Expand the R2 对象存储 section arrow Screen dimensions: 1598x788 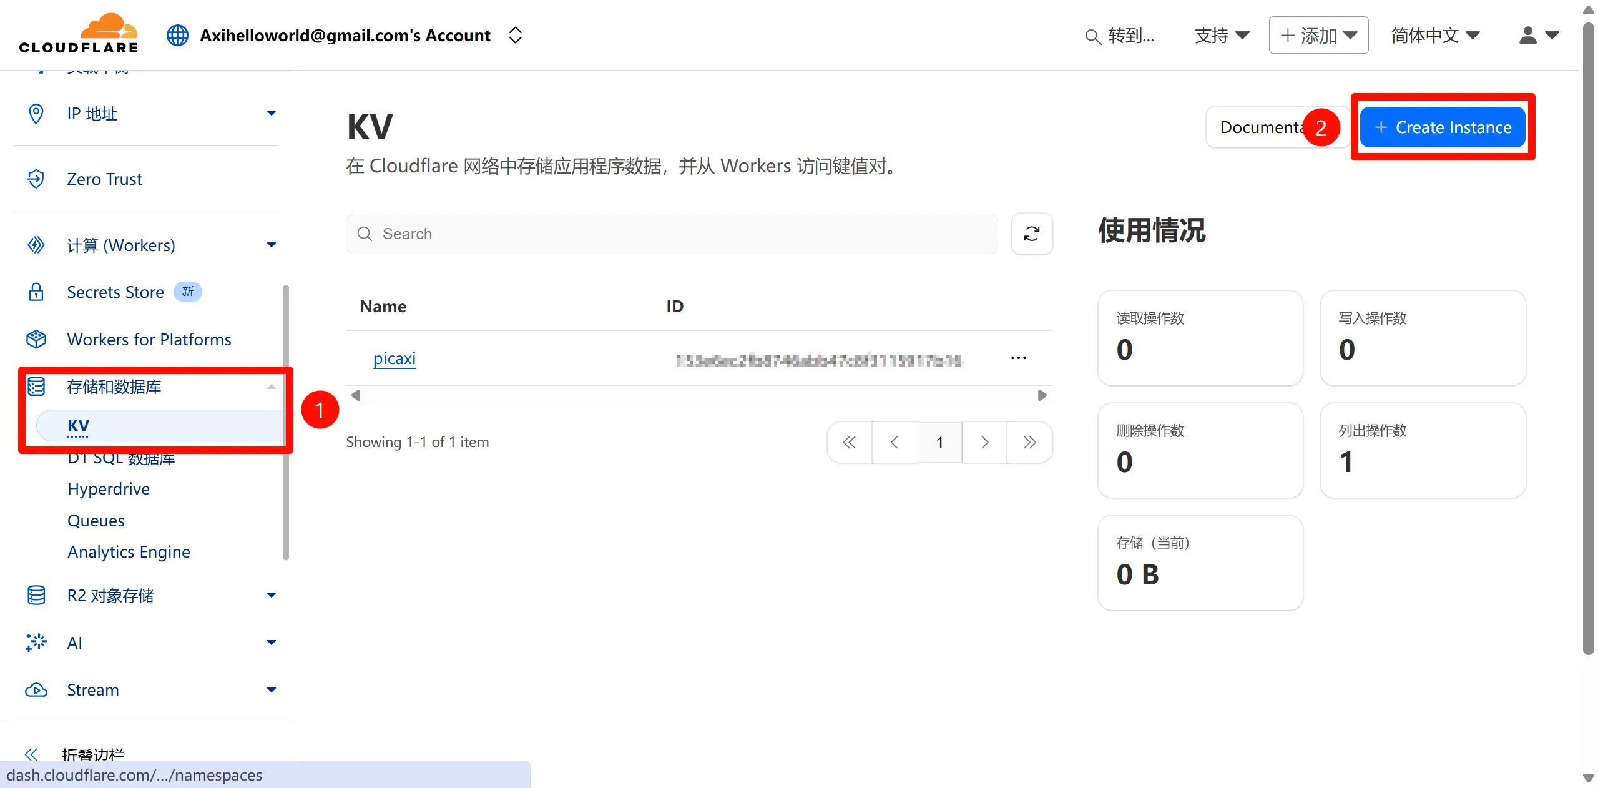point(272,595)
